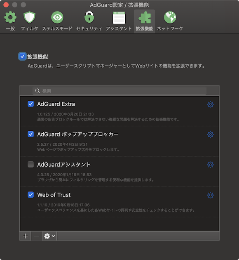Add a new extension with plus button
Screen dimensions: 239x260
tap(25, 236)
